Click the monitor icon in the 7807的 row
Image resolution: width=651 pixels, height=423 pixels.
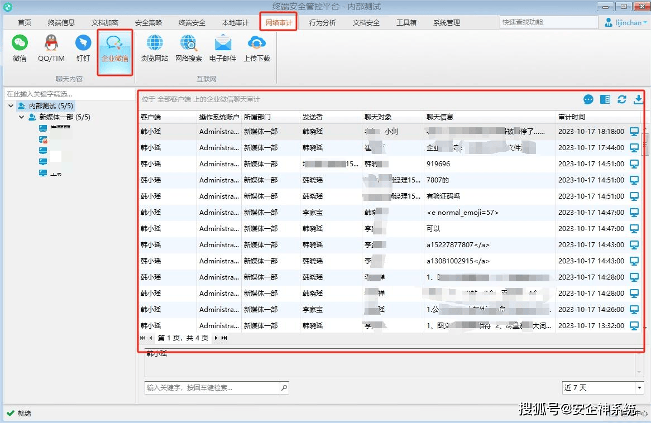[x=634, y=180]
